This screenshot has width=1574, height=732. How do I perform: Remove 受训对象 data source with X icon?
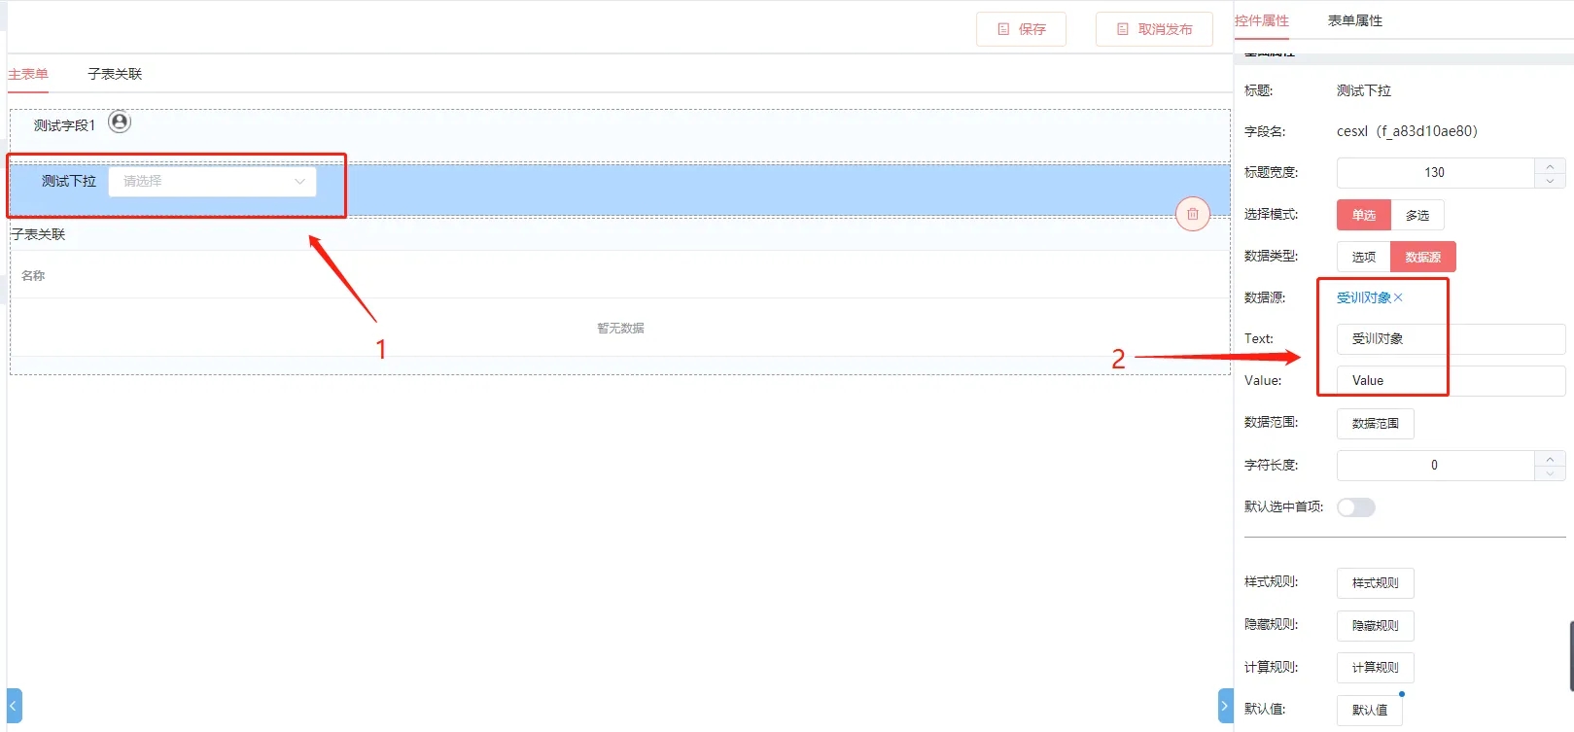(1398, 297)
